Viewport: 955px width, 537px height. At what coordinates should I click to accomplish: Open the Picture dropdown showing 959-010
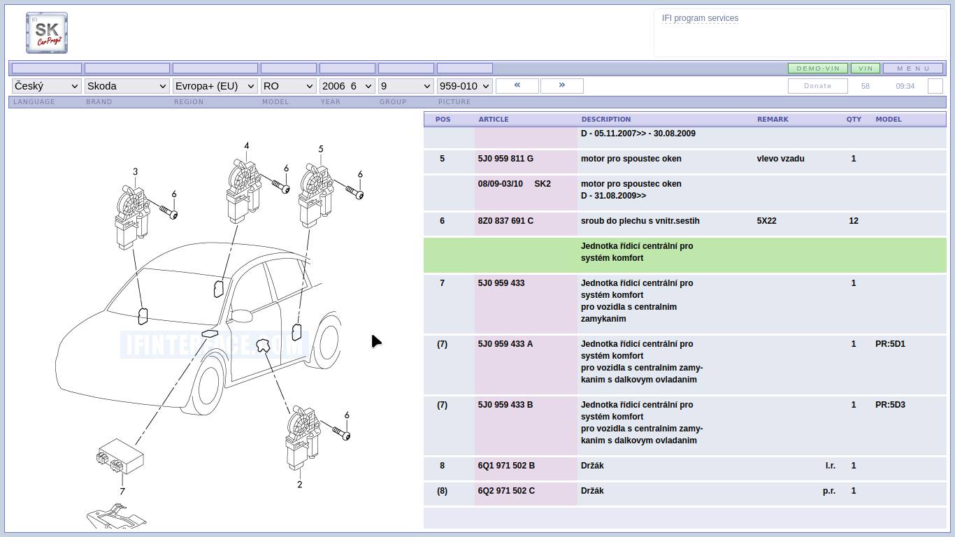point(465,86)
